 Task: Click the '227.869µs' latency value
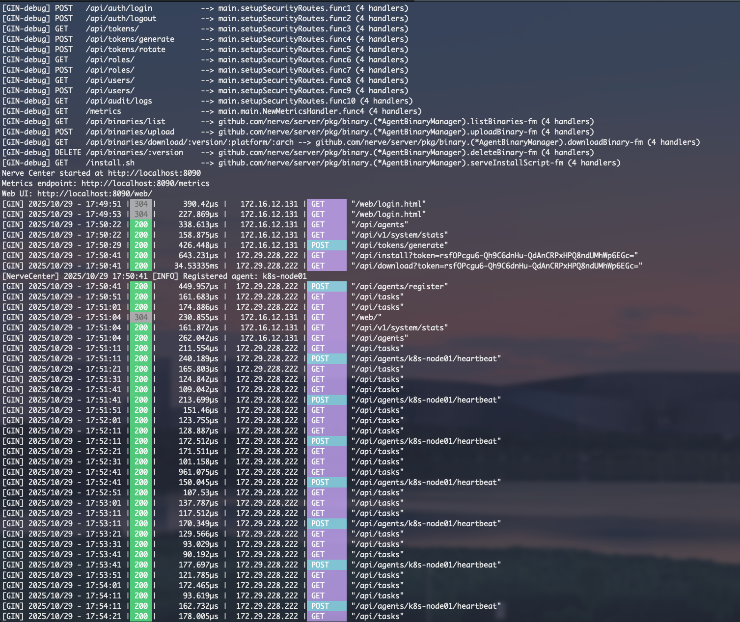[198, 214]
